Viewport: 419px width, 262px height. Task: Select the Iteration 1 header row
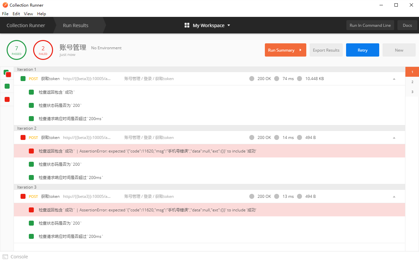tap(209, 69)
